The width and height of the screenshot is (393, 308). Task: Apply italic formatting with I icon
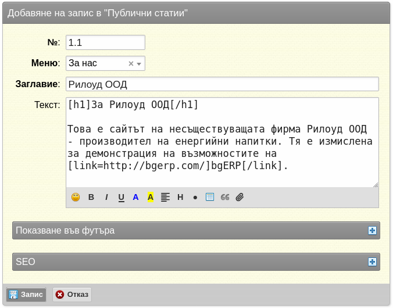point(106,197)
